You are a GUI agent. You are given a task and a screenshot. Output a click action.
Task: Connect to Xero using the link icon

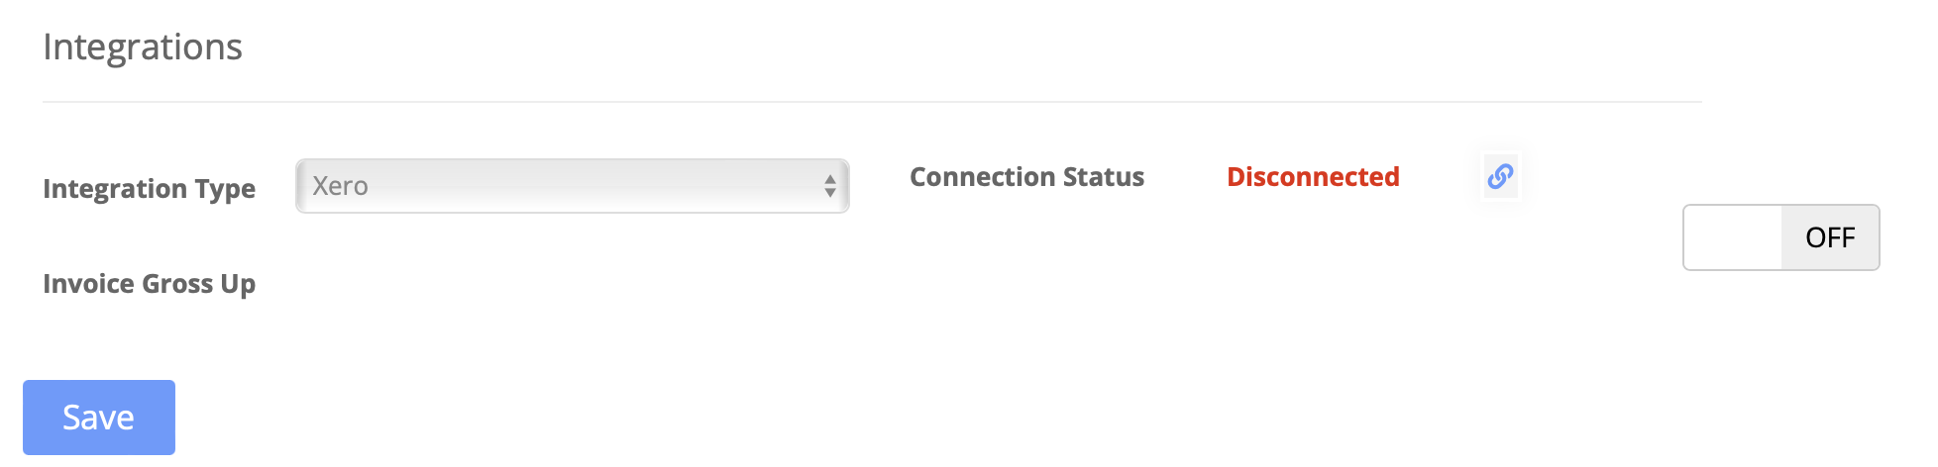point(1500,176)
